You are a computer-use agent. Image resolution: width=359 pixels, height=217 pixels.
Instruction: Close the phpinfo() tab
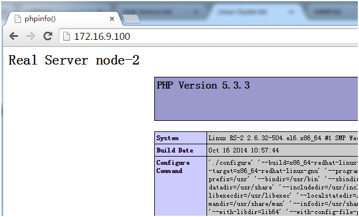pos(112,19)
